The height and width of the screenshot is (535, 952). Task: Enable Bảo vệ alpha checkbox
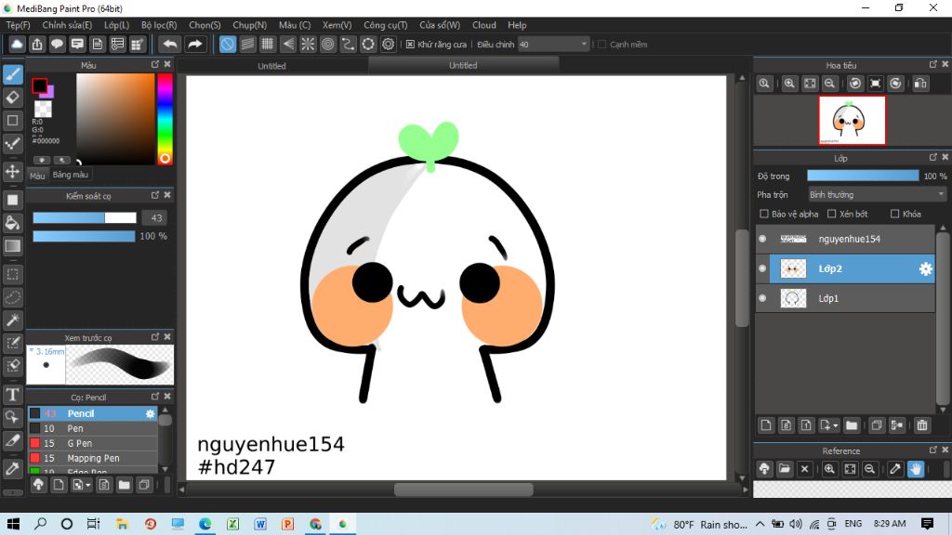[x=764, y=214]
